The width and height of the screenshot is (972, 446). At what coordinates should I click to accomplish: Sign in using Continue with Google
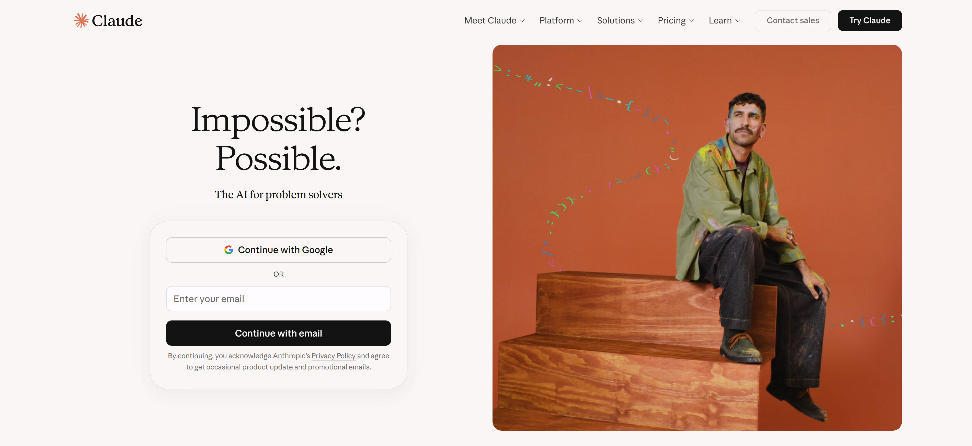[x=279, y=250]
